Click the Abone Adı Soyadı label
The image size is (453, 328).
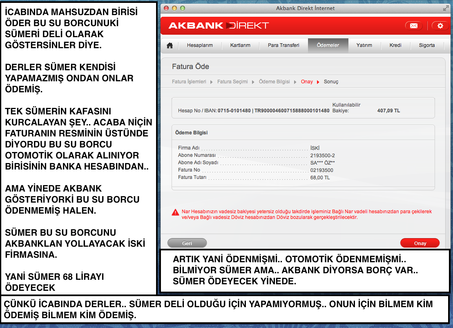point(198,163)
